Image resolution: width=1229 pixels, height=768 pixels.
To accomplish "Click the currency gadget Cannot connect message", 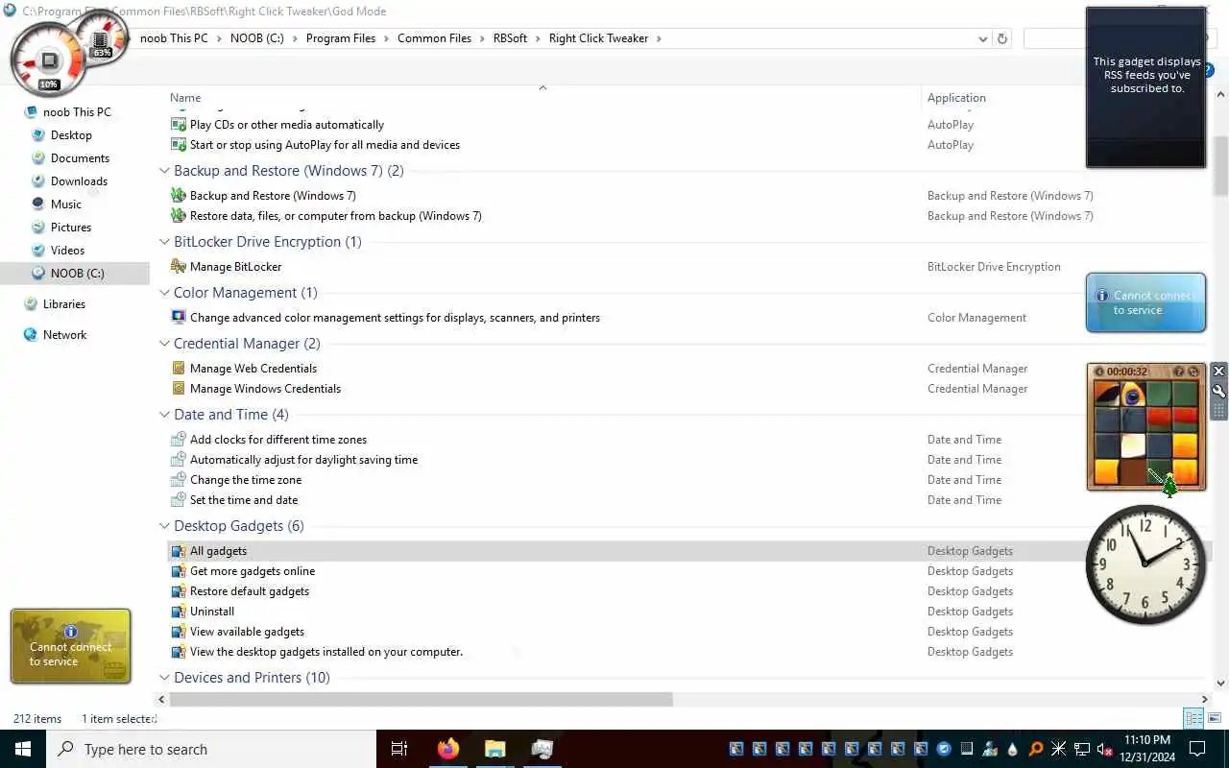I will 70,654.
